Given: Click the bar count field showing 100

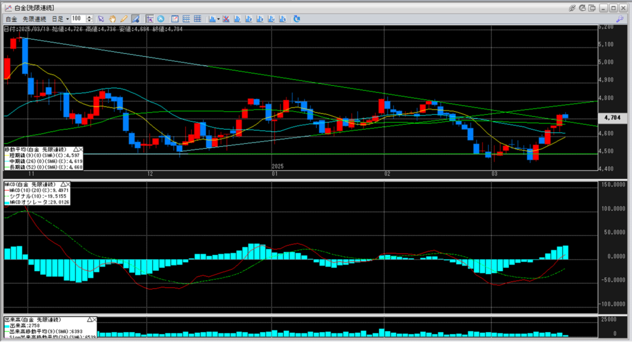Looking at the screenshot, I should pos(78,19).
